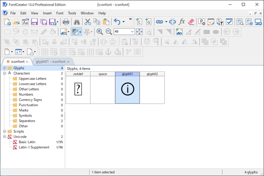Collapse the Unicode tree node
Image resolution: width=264 pixels, height=176 pixels.
(x=4, y=136)
